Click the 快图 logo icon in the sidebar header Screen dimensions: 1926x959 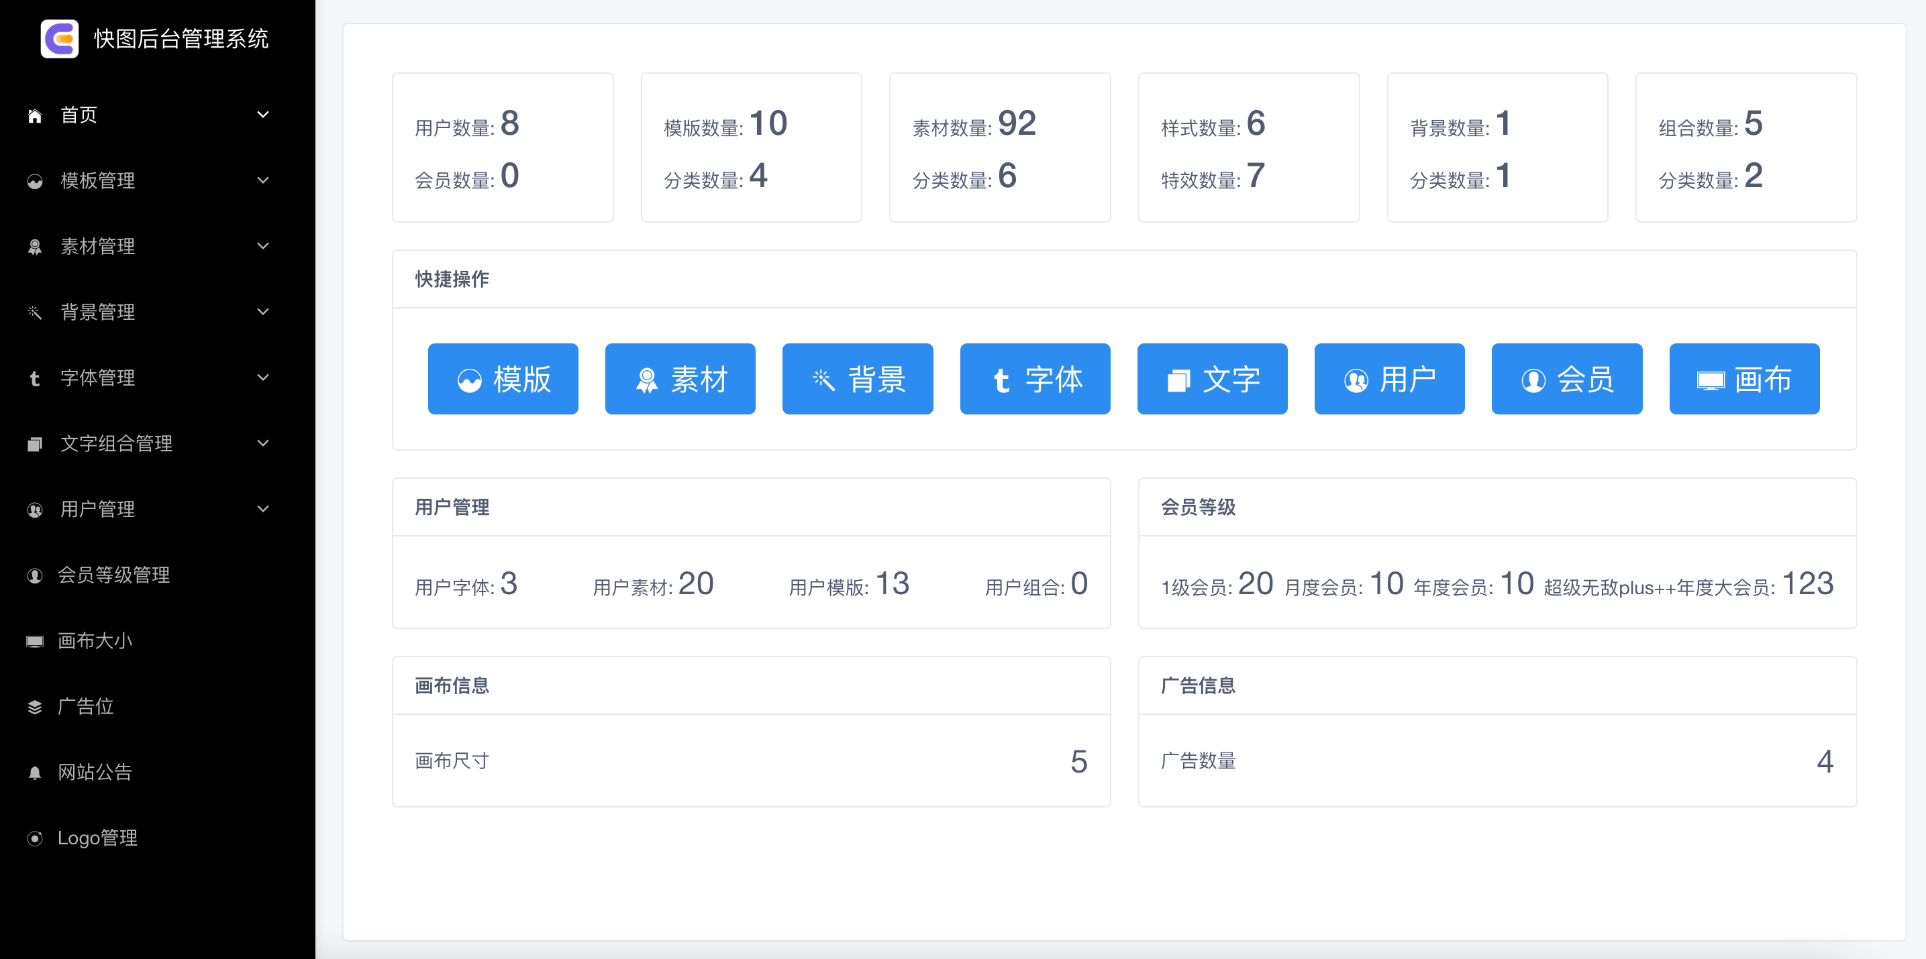tap(59, 39)
